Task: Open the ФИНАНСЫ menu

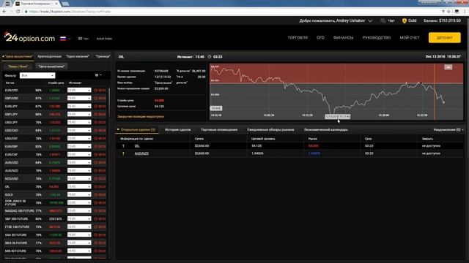Action: tap(343, 38)
